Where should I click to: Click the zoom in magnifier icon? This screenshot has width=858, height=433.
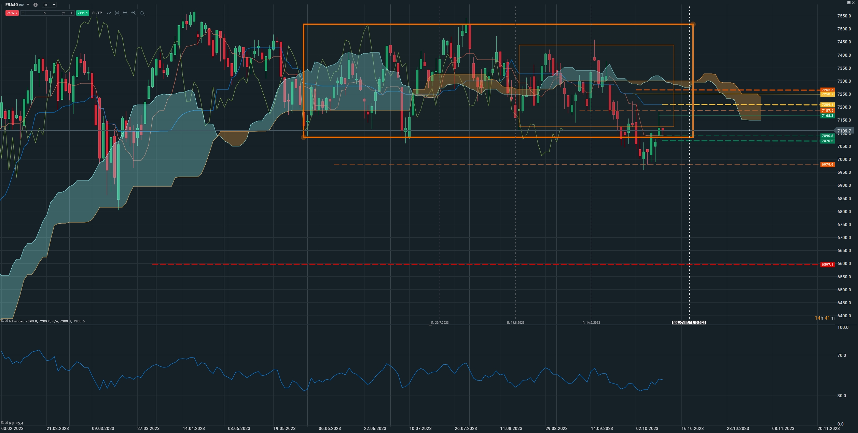click(x=134, y=13)
